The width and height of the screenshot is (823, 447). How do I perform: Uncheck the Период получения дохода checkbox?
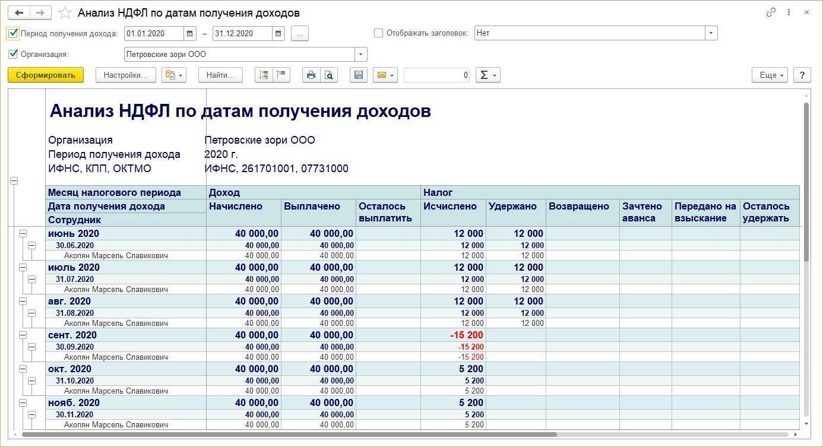tap(13, 33)
